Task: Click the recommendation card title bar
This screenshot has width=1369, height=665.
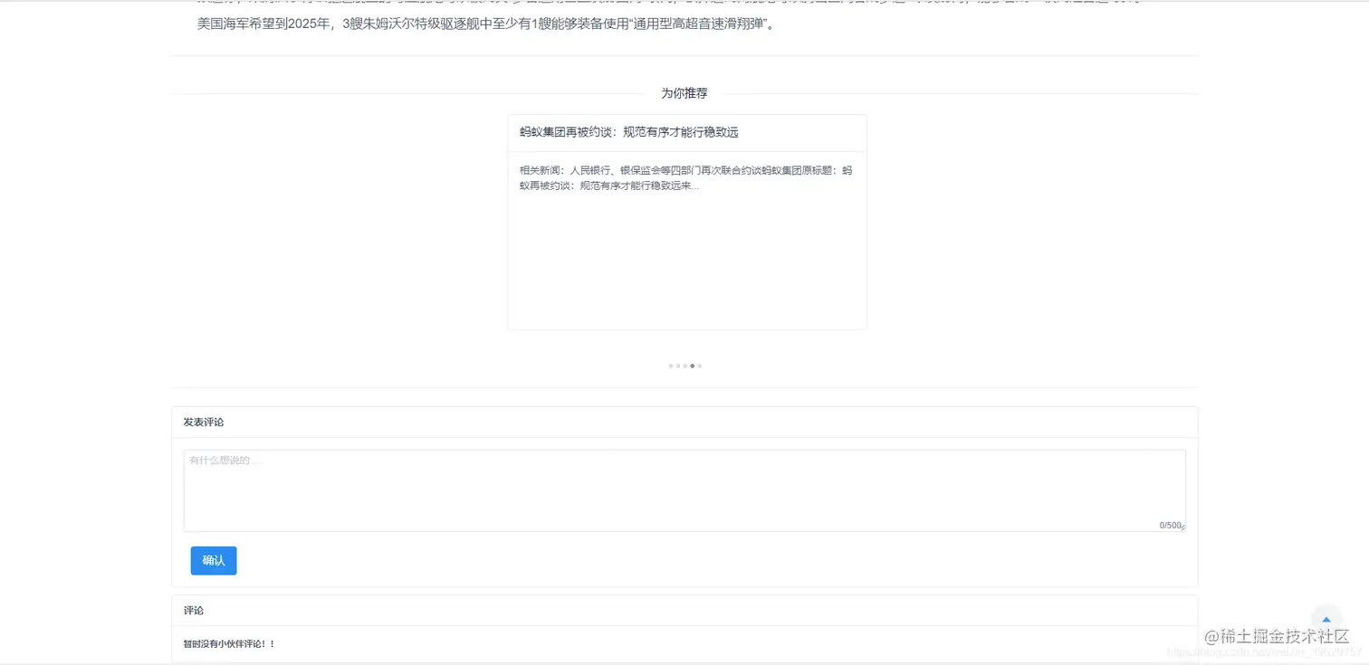Action: (686, 132)
